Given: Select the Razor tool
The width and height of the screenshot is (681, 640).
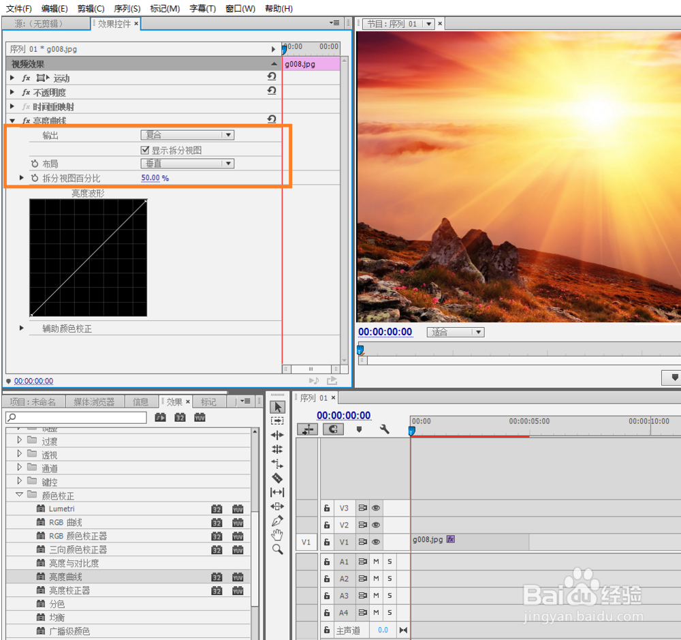Looking at the screenshot, I should click(277, 478).
